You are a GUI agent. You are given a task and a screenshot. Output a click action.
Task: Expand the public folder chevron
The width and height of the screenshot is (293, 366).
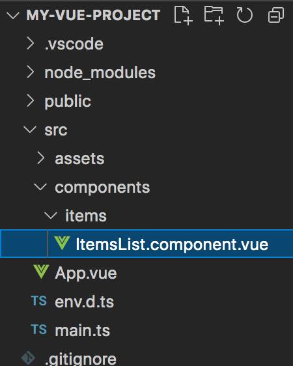click(31, 101)
